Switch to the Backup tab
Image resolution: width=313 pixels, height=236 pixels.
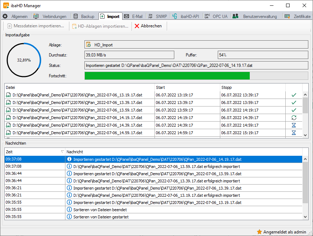pos(84,17)
